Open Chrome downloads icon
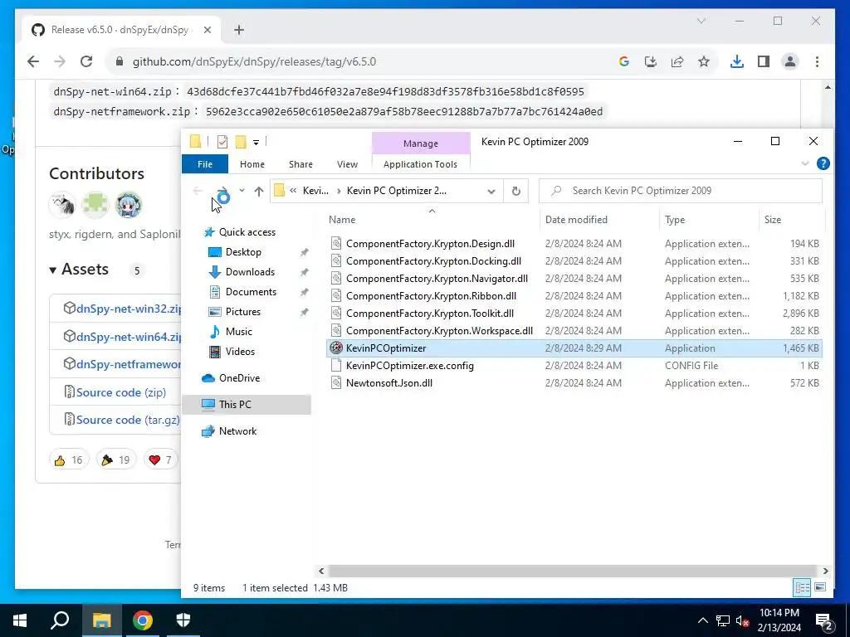The width and height of the screenshot is (850, 637). point(737,61)
